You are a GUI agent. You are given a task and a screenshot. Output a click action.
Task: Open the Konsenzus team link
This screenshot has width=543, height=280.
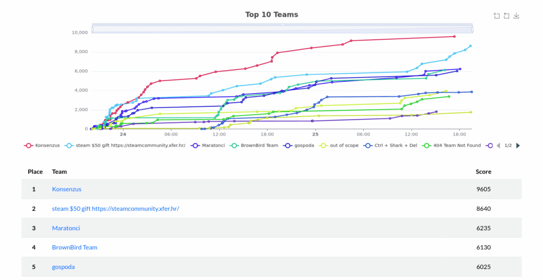tap(66, 189)
